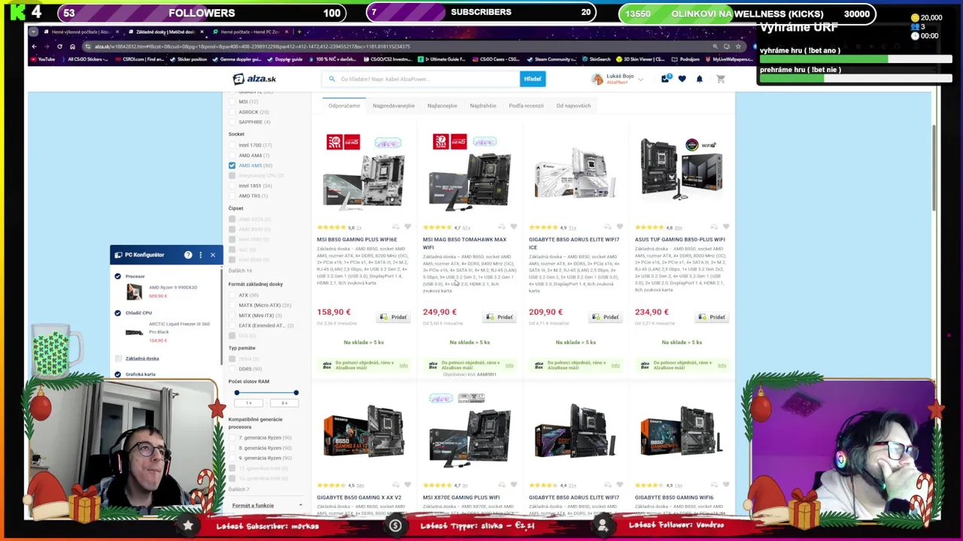The image size is (963, 541).
Task: Uncheck the AMD AM5 socket filter
Action: point(232,165)
